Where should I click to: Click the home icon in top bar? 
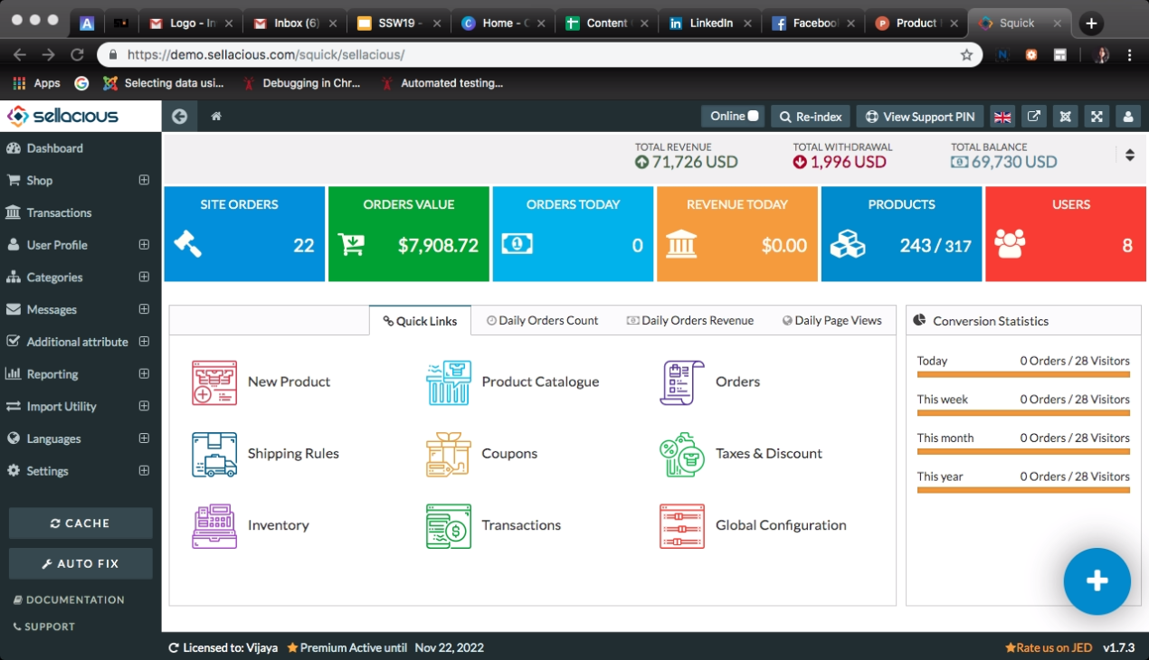216,116
